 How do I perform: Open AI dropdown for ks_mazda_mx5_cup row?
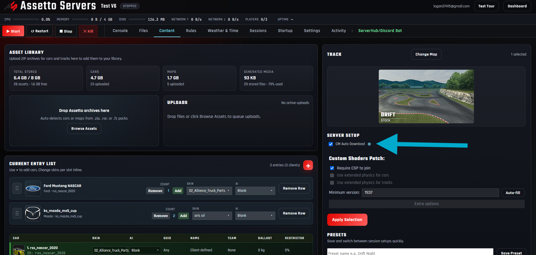pyautogui.click(x=255, y=216)
